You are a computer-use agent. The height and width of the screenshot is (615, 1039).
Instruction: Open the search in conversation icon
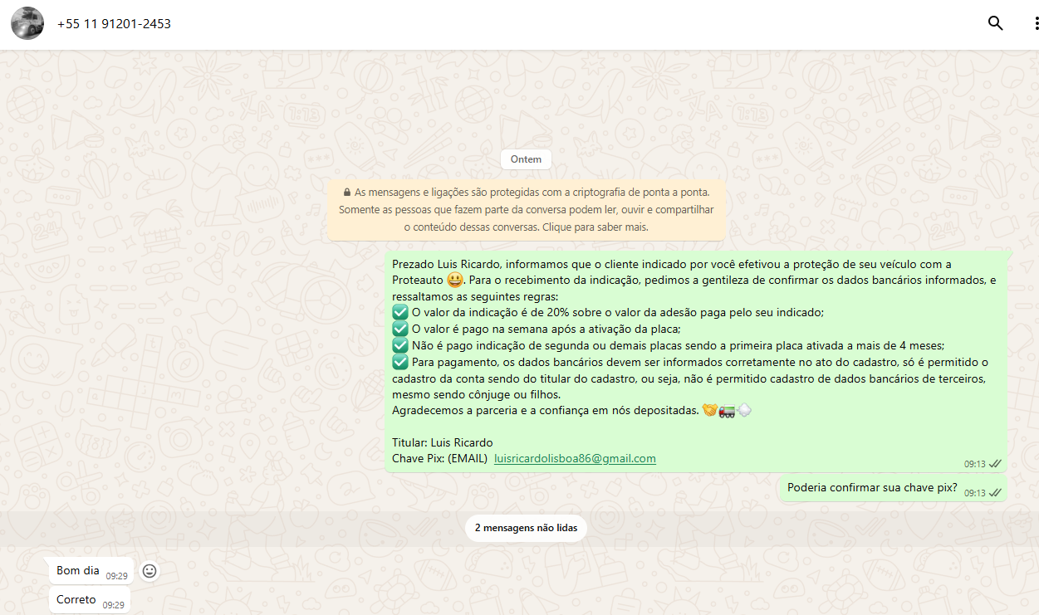(x=995, y=23)
